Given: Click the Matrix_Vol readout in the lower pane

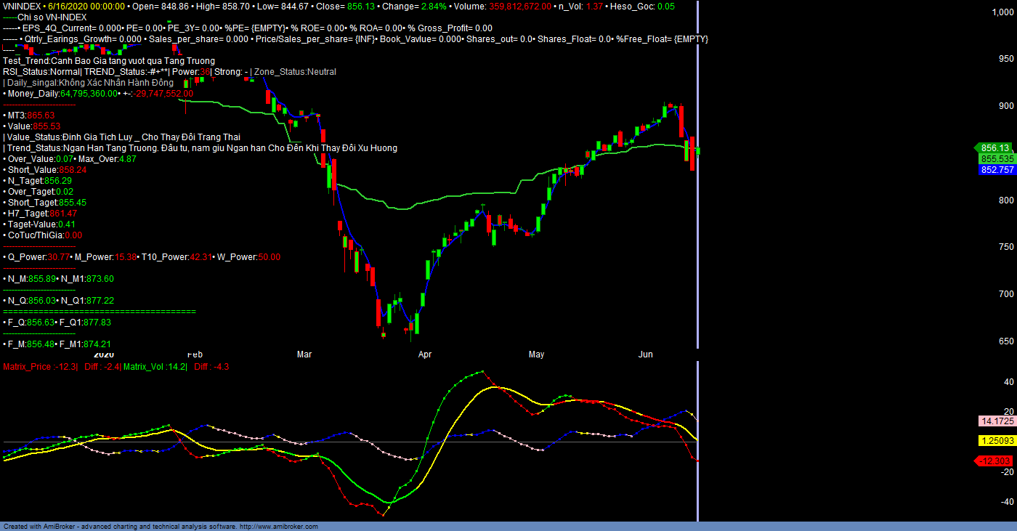Looking at the screenshot, I should (x=155, y=367).
